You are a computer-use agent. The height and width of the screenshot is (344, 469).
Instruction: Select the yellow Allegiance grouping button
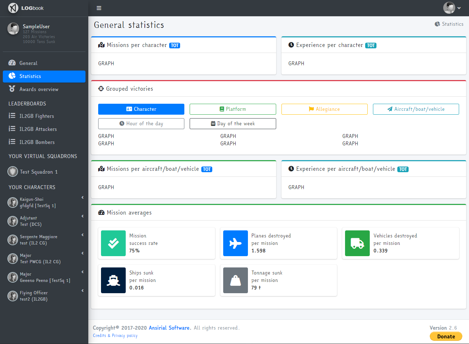[x=324, y=109]
